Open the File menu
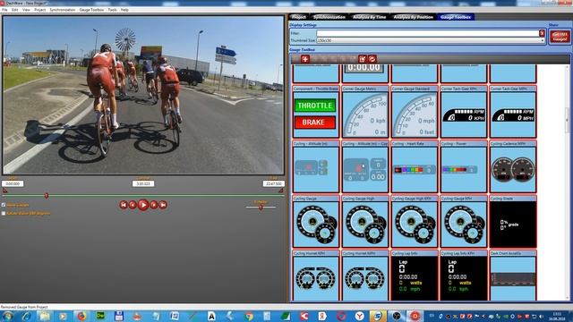 [4, 10]
